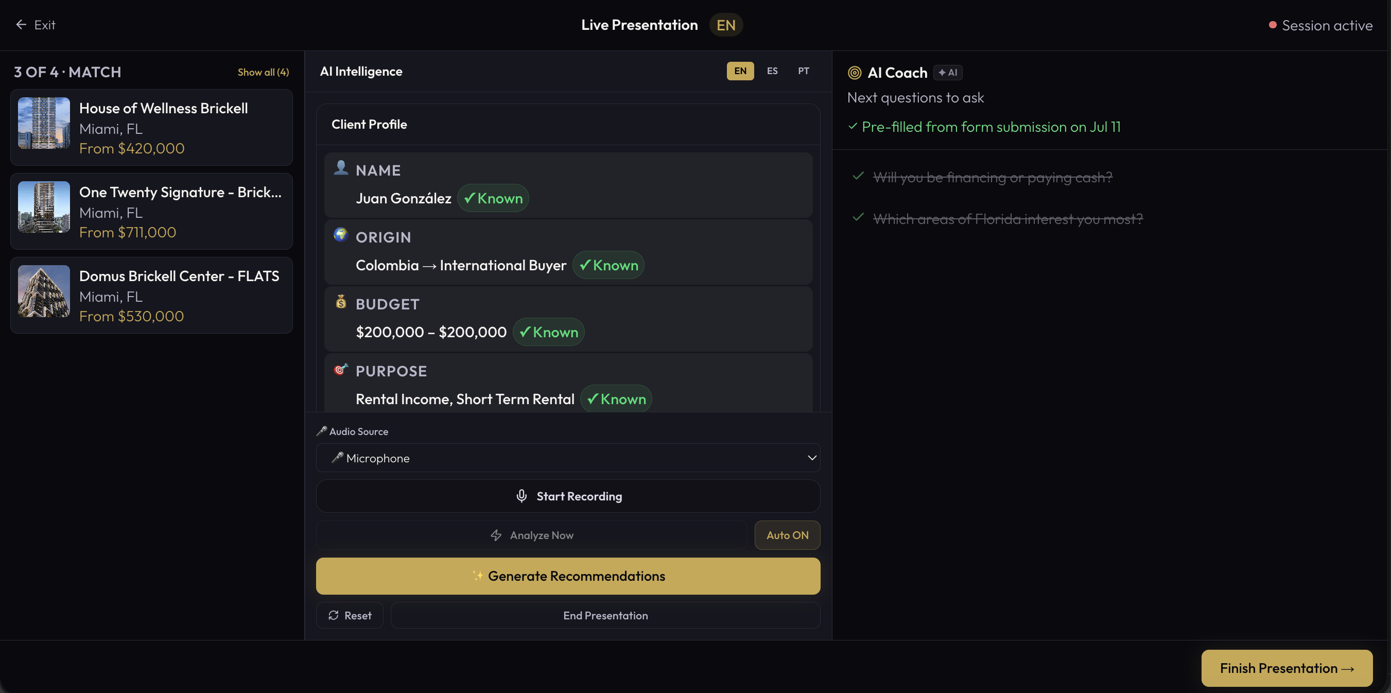Click the microphone icon in Start Recording
Screen dimensions: 1391x693
[x=521, y=496]
